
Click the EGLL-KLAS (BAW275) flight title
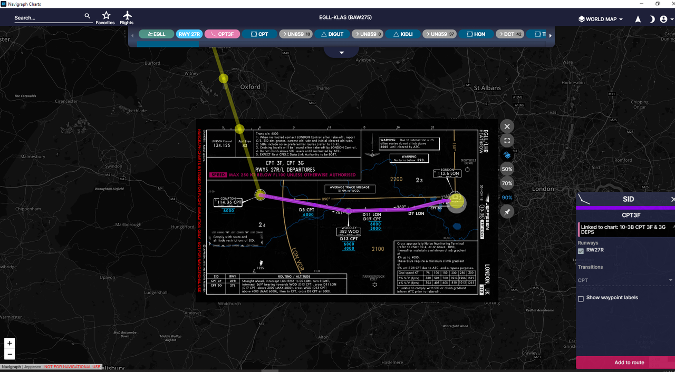pos(345,17)
